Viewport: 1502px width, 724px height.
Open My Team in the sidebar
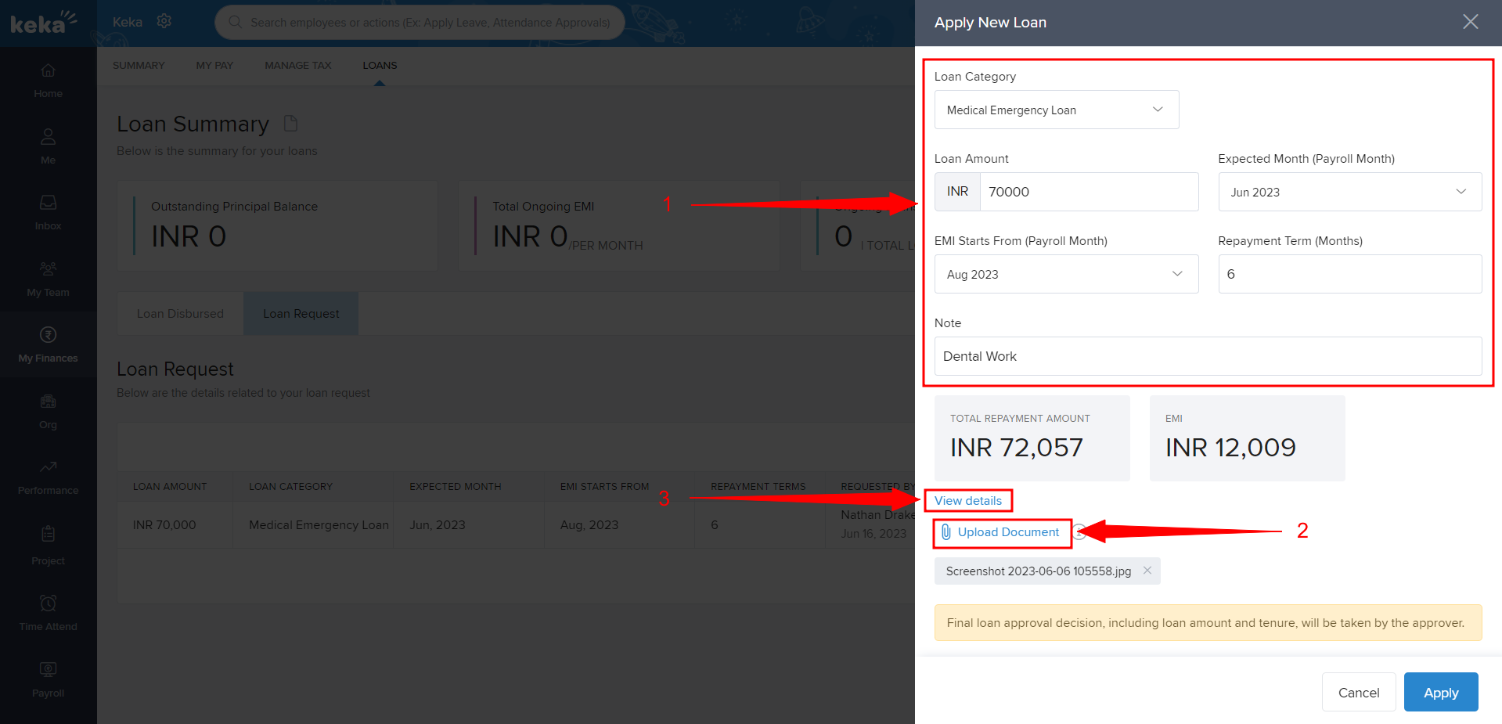[x=48, y=279]
